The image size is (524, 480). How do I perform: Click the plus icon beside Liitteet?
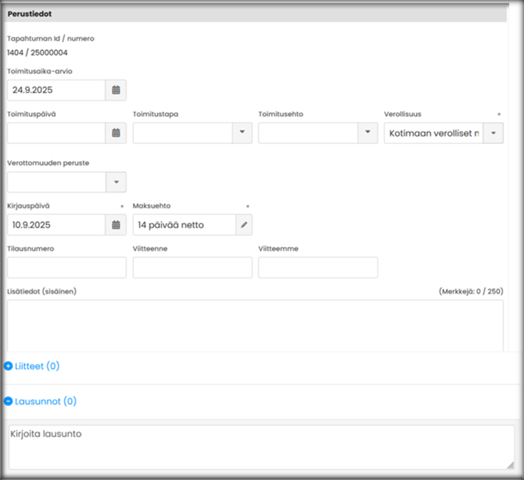click(9, 366)
